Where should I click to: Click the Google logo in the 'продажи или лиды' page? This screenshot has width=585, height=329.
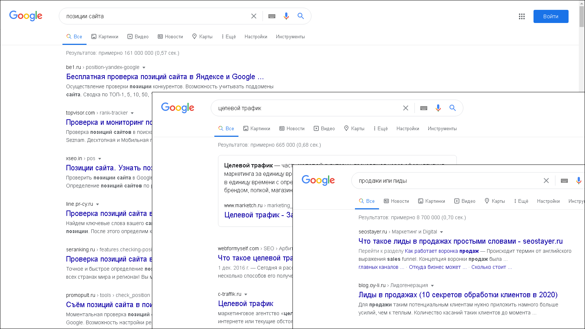(318, 180)
